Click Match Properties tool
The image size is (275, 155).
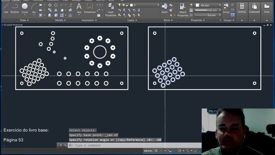pyautogui.click(x=183, y=10)
